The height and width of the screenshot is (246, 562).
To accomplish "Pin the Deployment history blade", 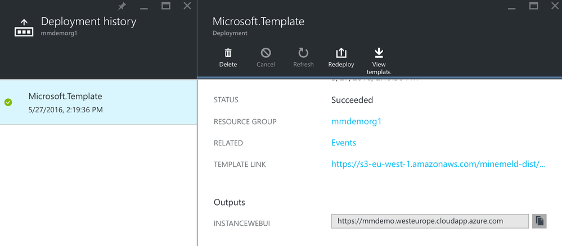I will [122, 6].
